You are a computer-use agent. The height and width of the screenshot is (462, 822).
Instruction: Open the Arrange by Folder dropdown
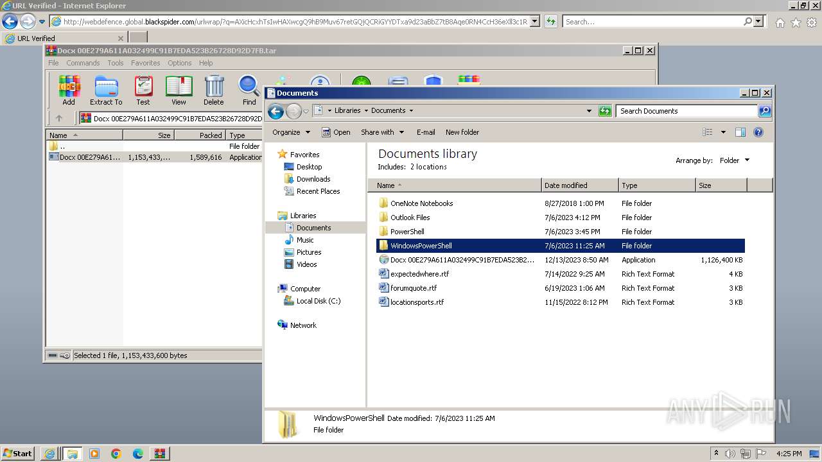coord(735,160)
